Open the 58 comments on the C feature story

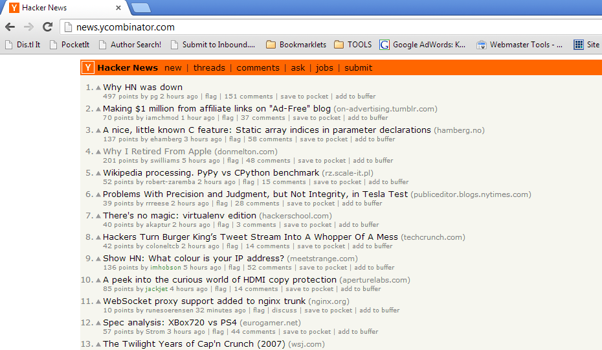[270, 139]
